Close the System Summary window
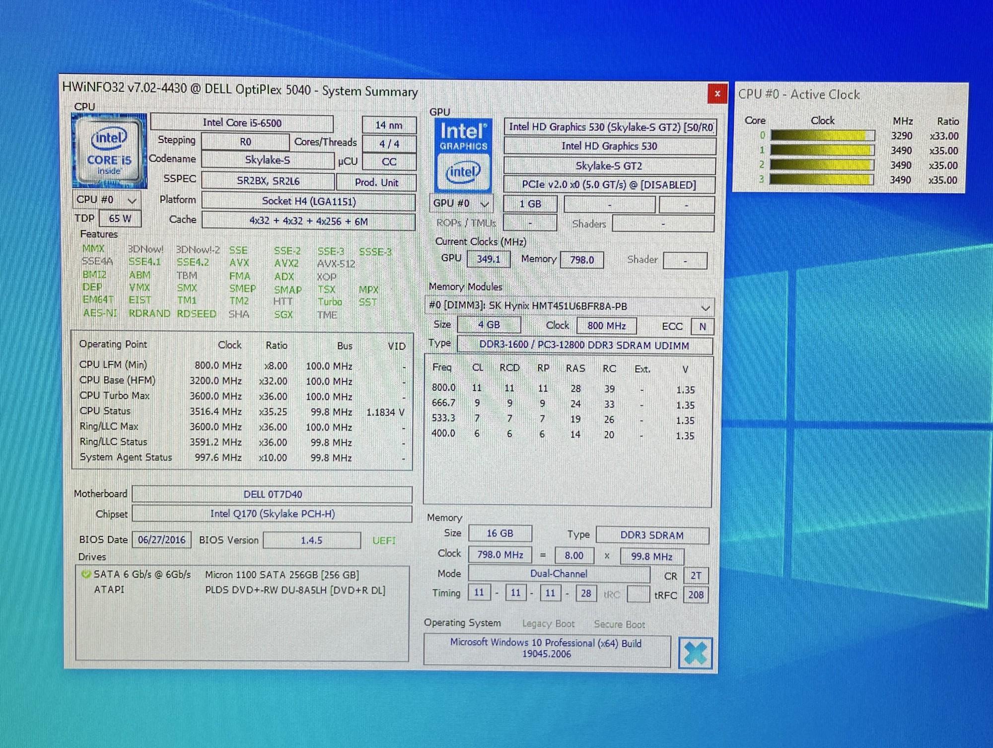 (x=717, y=93)
